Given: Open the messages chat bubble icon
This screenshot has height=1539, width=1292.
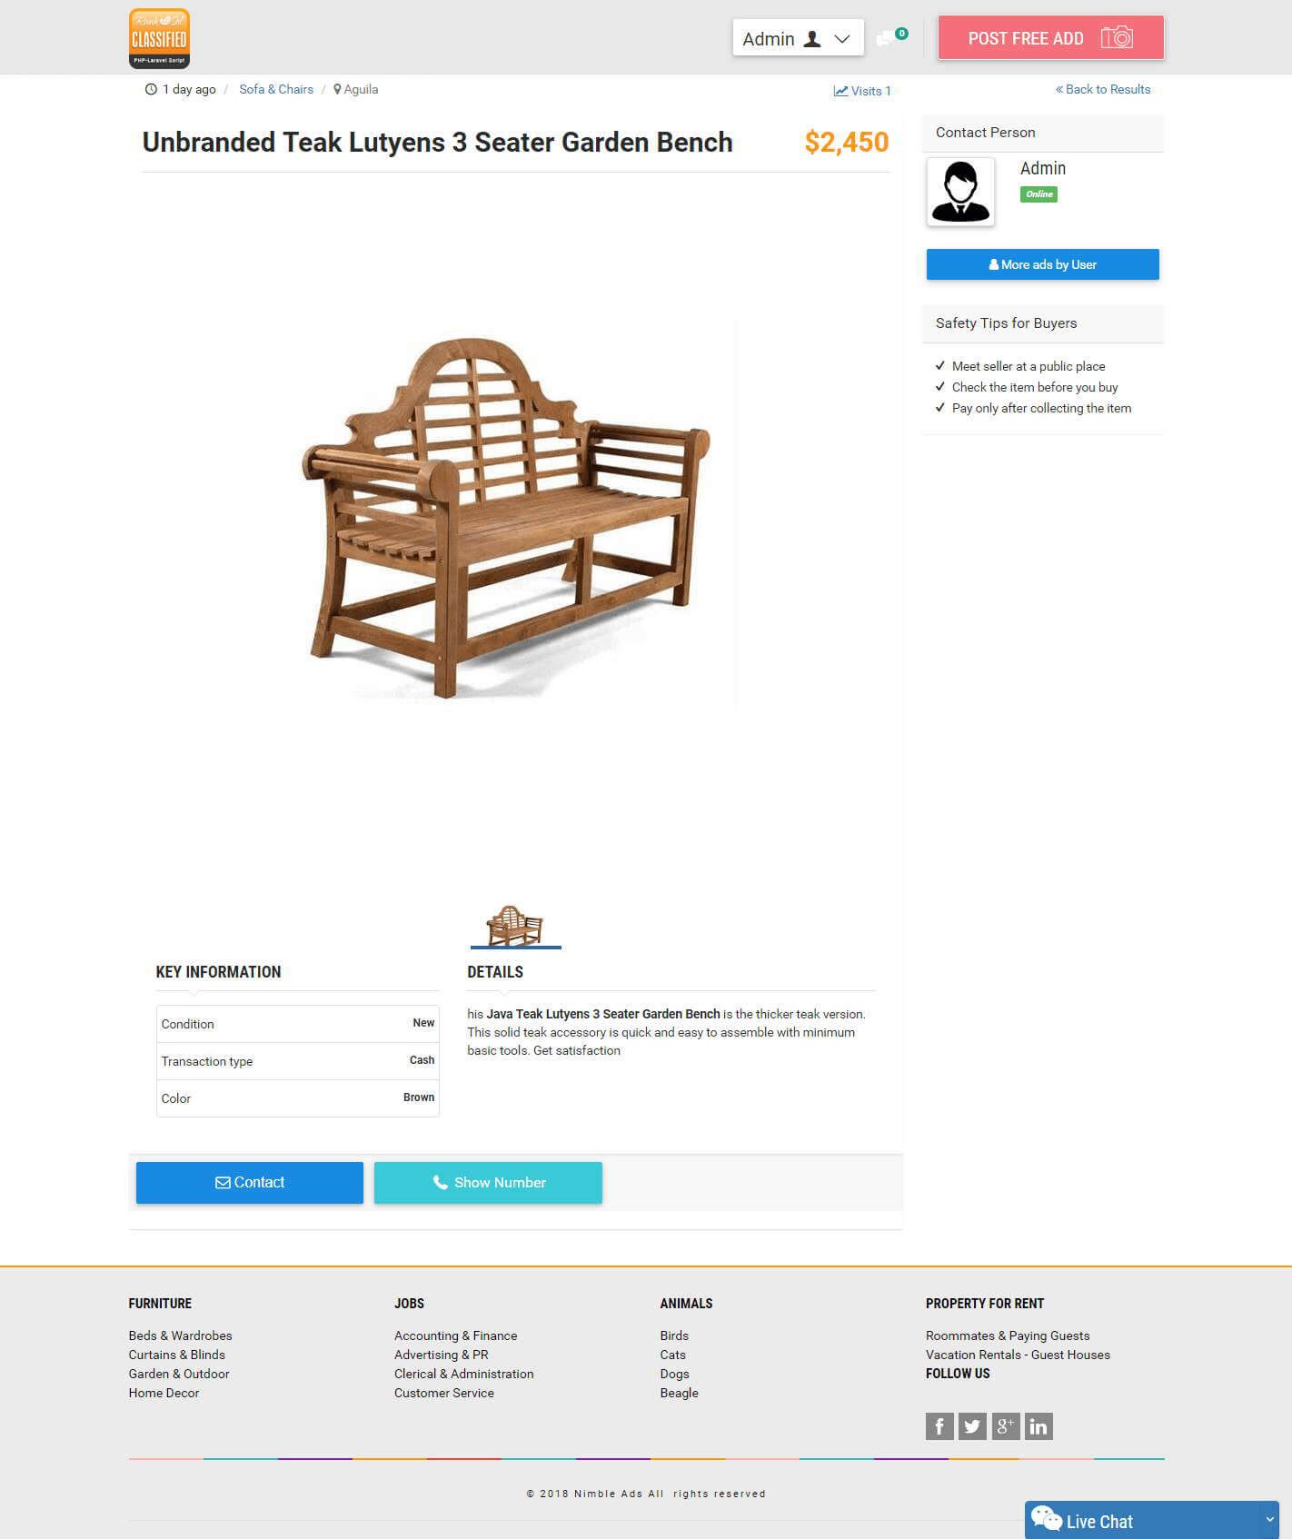Looking at the screenshot, I should (884, 39).
